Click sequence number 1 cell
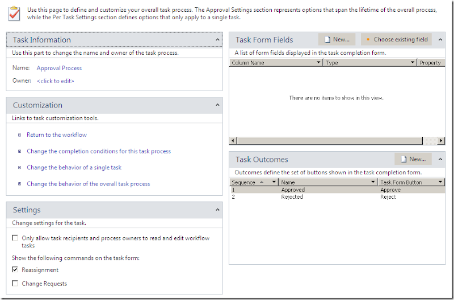The image size is (454, 300). click(233, 190)
